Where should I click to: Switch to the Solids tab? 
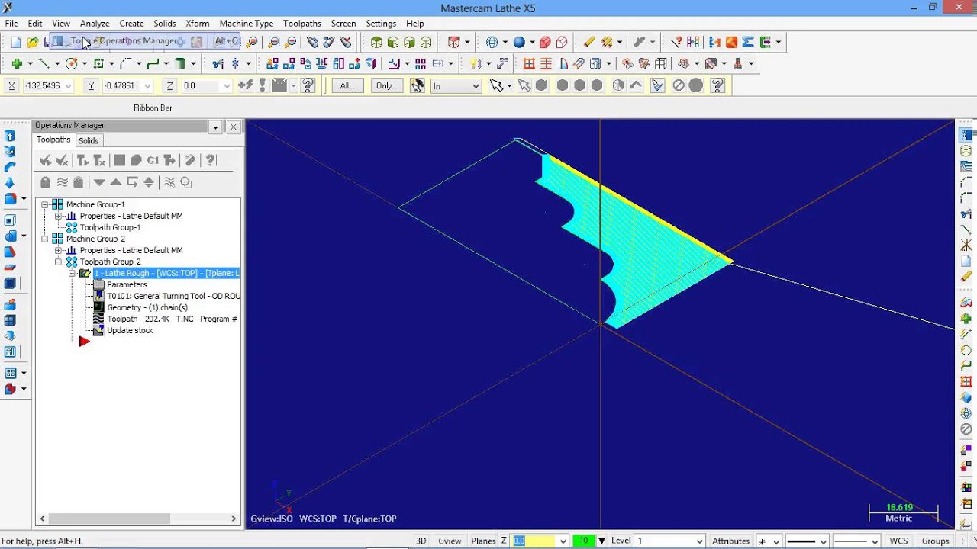tap(89, 140)
